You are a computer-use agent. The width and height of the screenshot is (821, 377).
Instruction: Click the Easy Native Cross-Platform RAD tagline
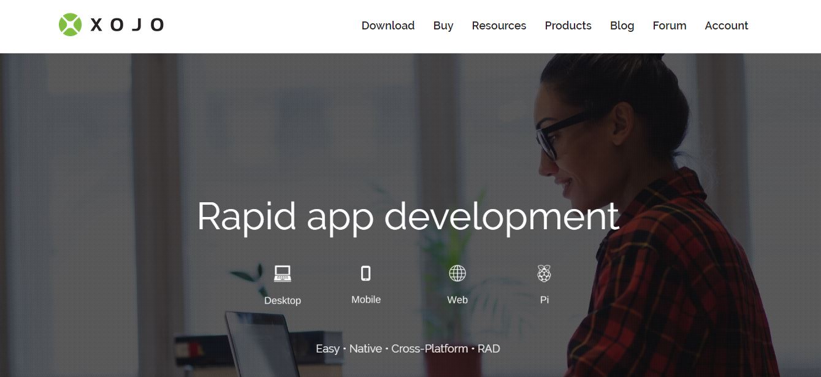408,349
